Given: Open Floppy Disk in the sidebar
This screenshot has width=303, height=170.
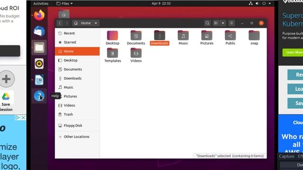Looking at the screenshot, I should [x=77, y=126].
